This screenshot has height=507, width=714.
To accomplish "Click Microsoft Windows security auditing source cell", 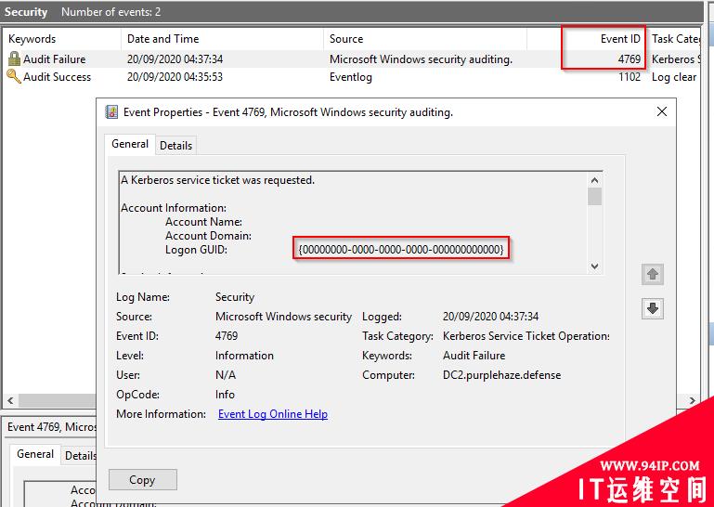I will pos(421,58).
